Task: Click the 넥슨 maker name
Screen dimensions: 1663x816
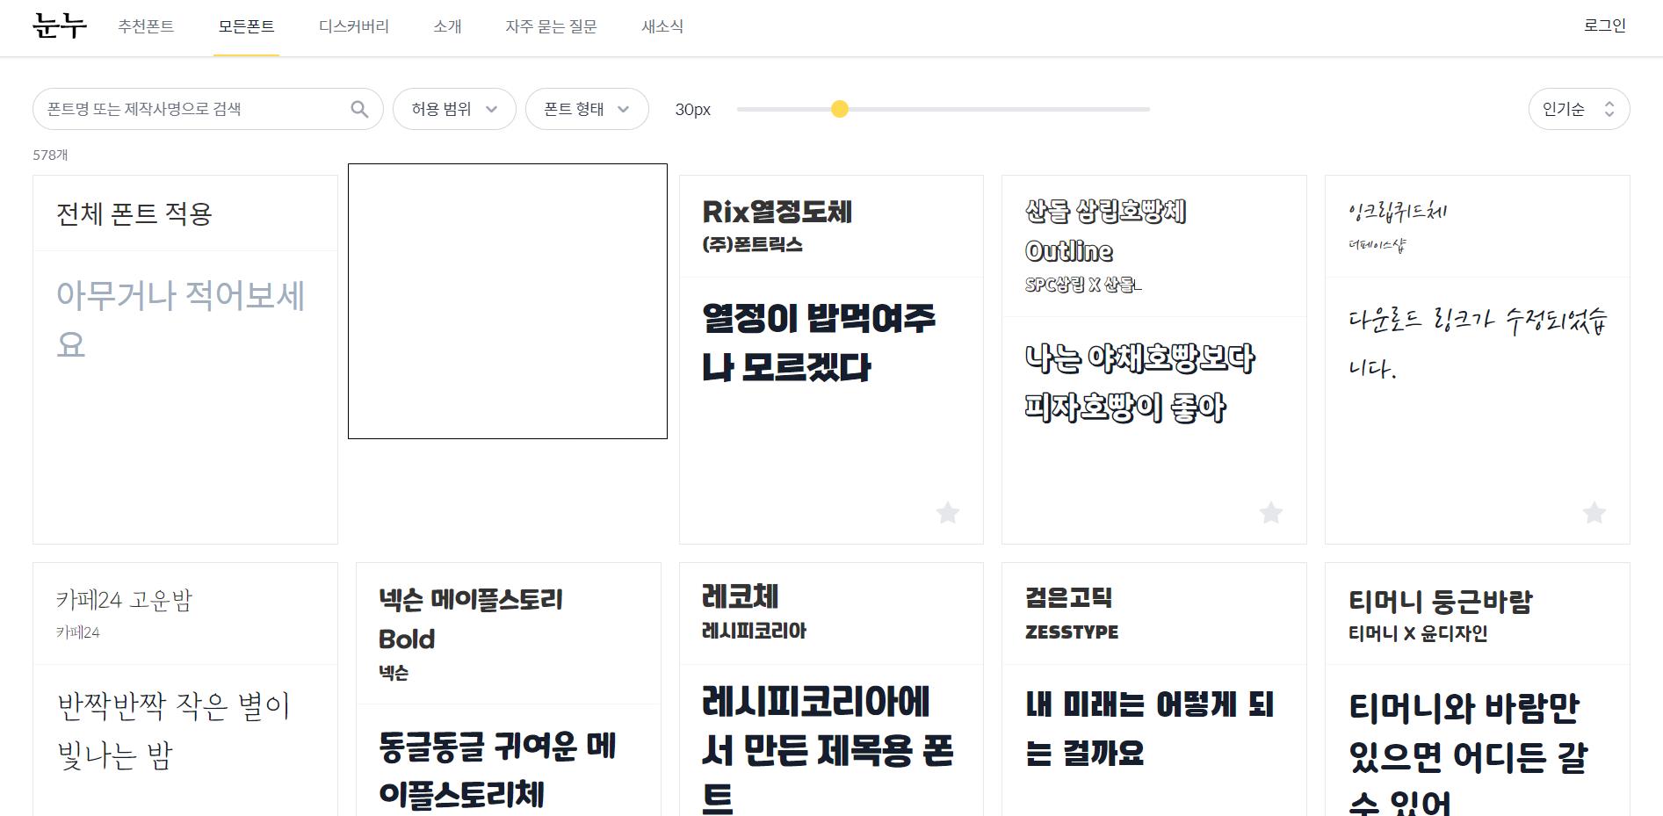Action: click(x=394, y=673)
